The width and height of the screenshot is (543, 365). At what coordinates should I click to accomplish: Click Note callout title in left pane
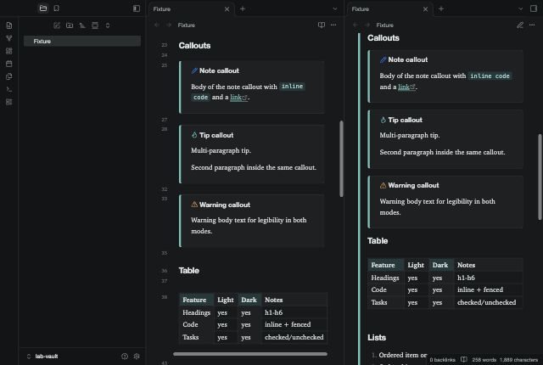219,70
